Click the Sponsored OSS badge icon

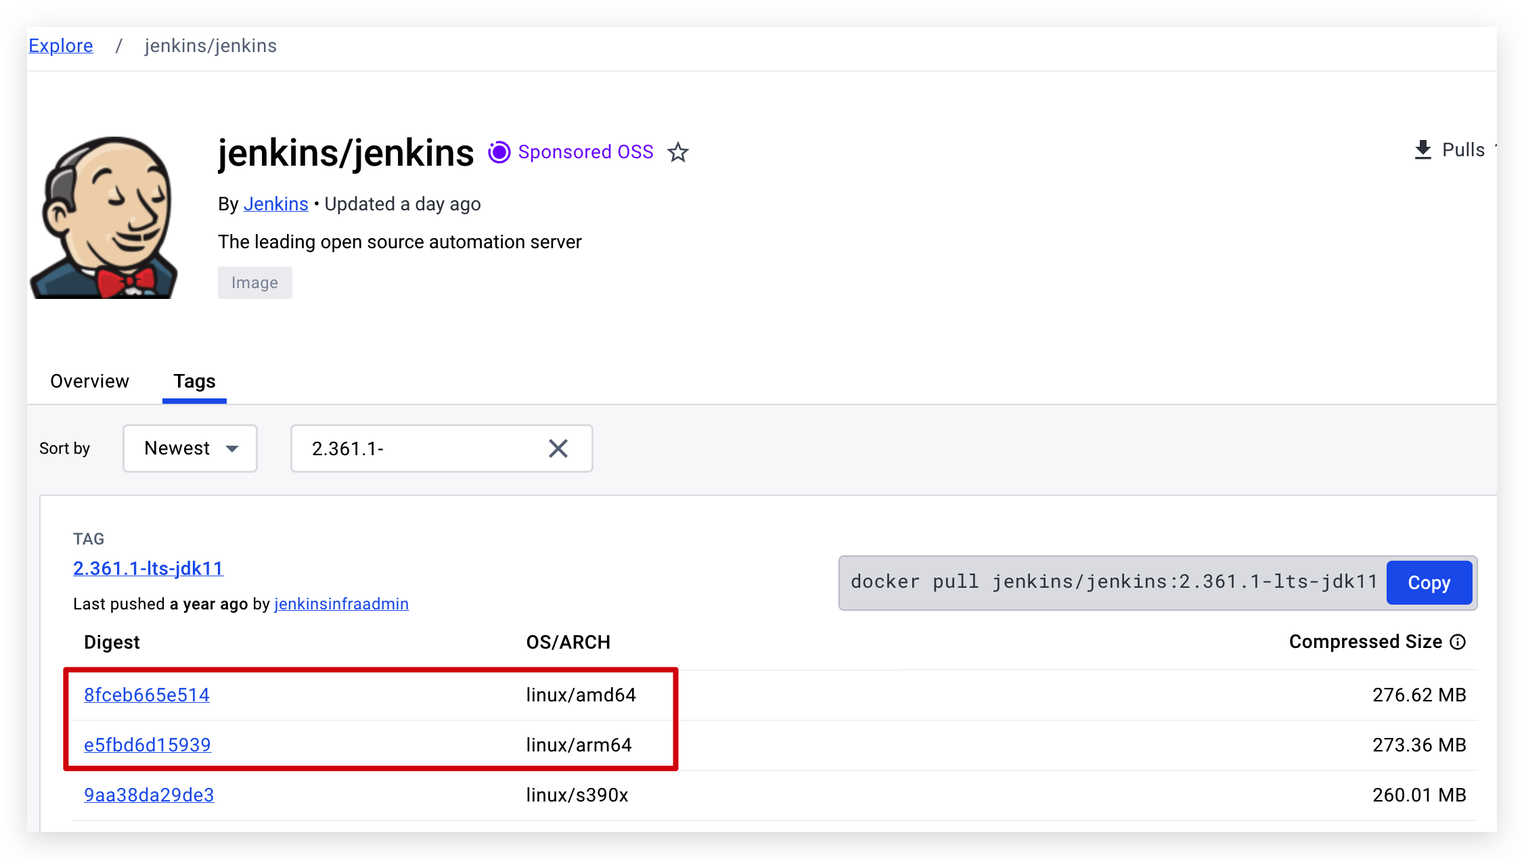(499, 152)
